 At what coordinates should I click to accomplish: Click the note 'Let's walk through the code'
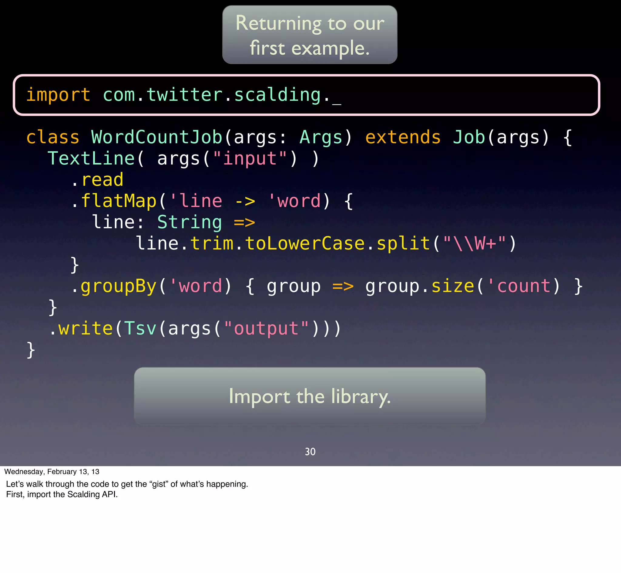point(127,484)
